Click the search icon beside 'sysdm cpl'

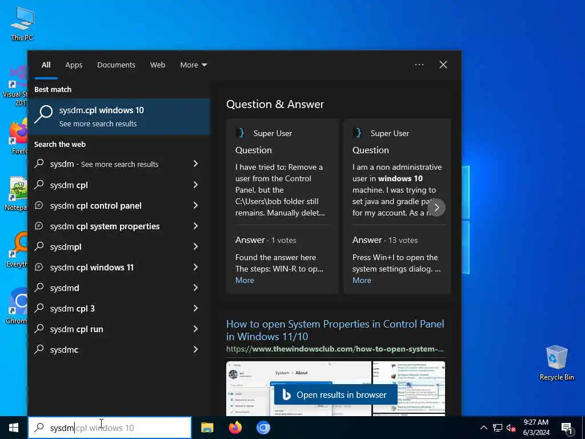39,185
